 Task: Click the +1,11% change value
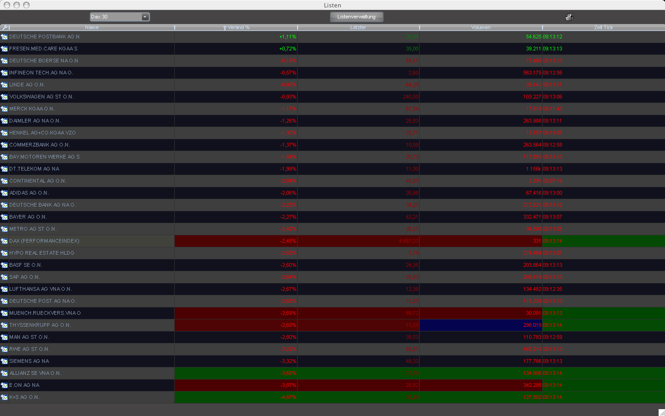tap(288, 37)
